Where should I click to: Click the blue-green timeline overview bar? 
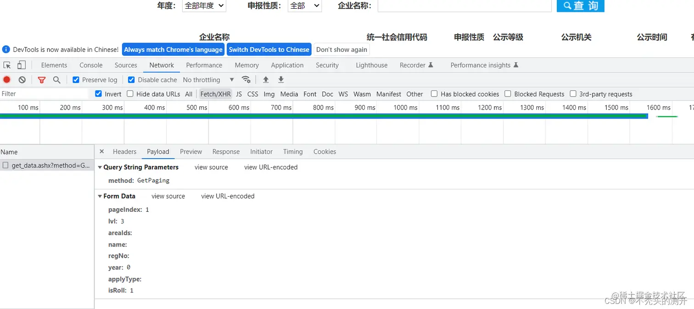pyautogui.click(x=324, y=116)
